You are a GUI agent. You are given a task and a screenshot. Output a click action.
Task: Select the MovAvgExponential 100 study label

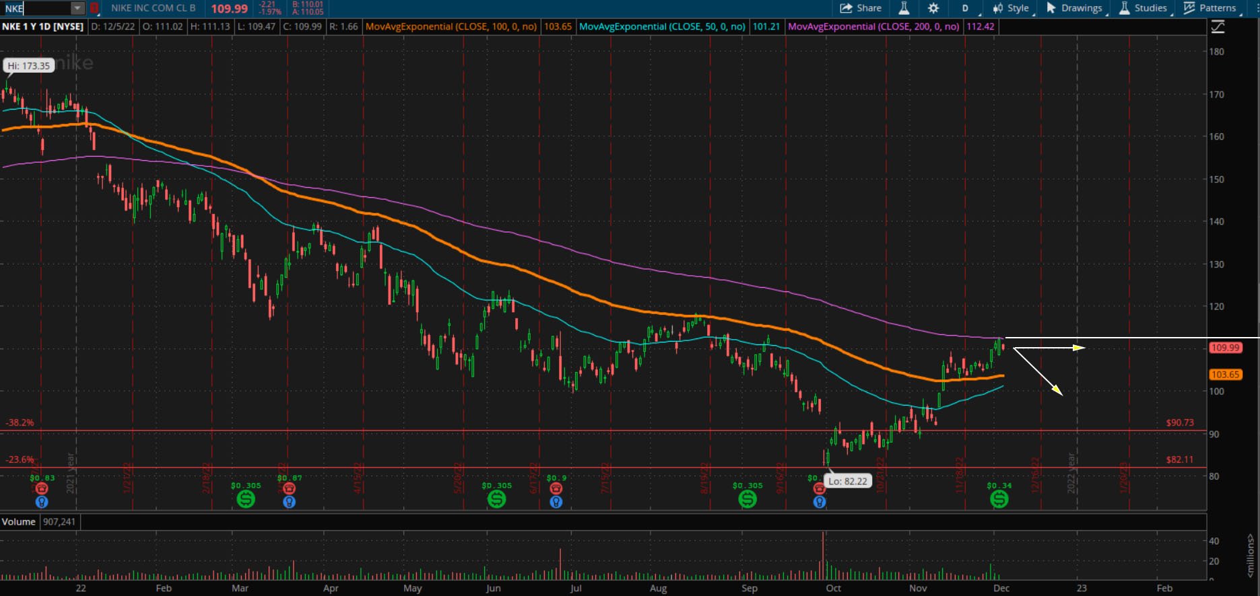coord(451,27)
